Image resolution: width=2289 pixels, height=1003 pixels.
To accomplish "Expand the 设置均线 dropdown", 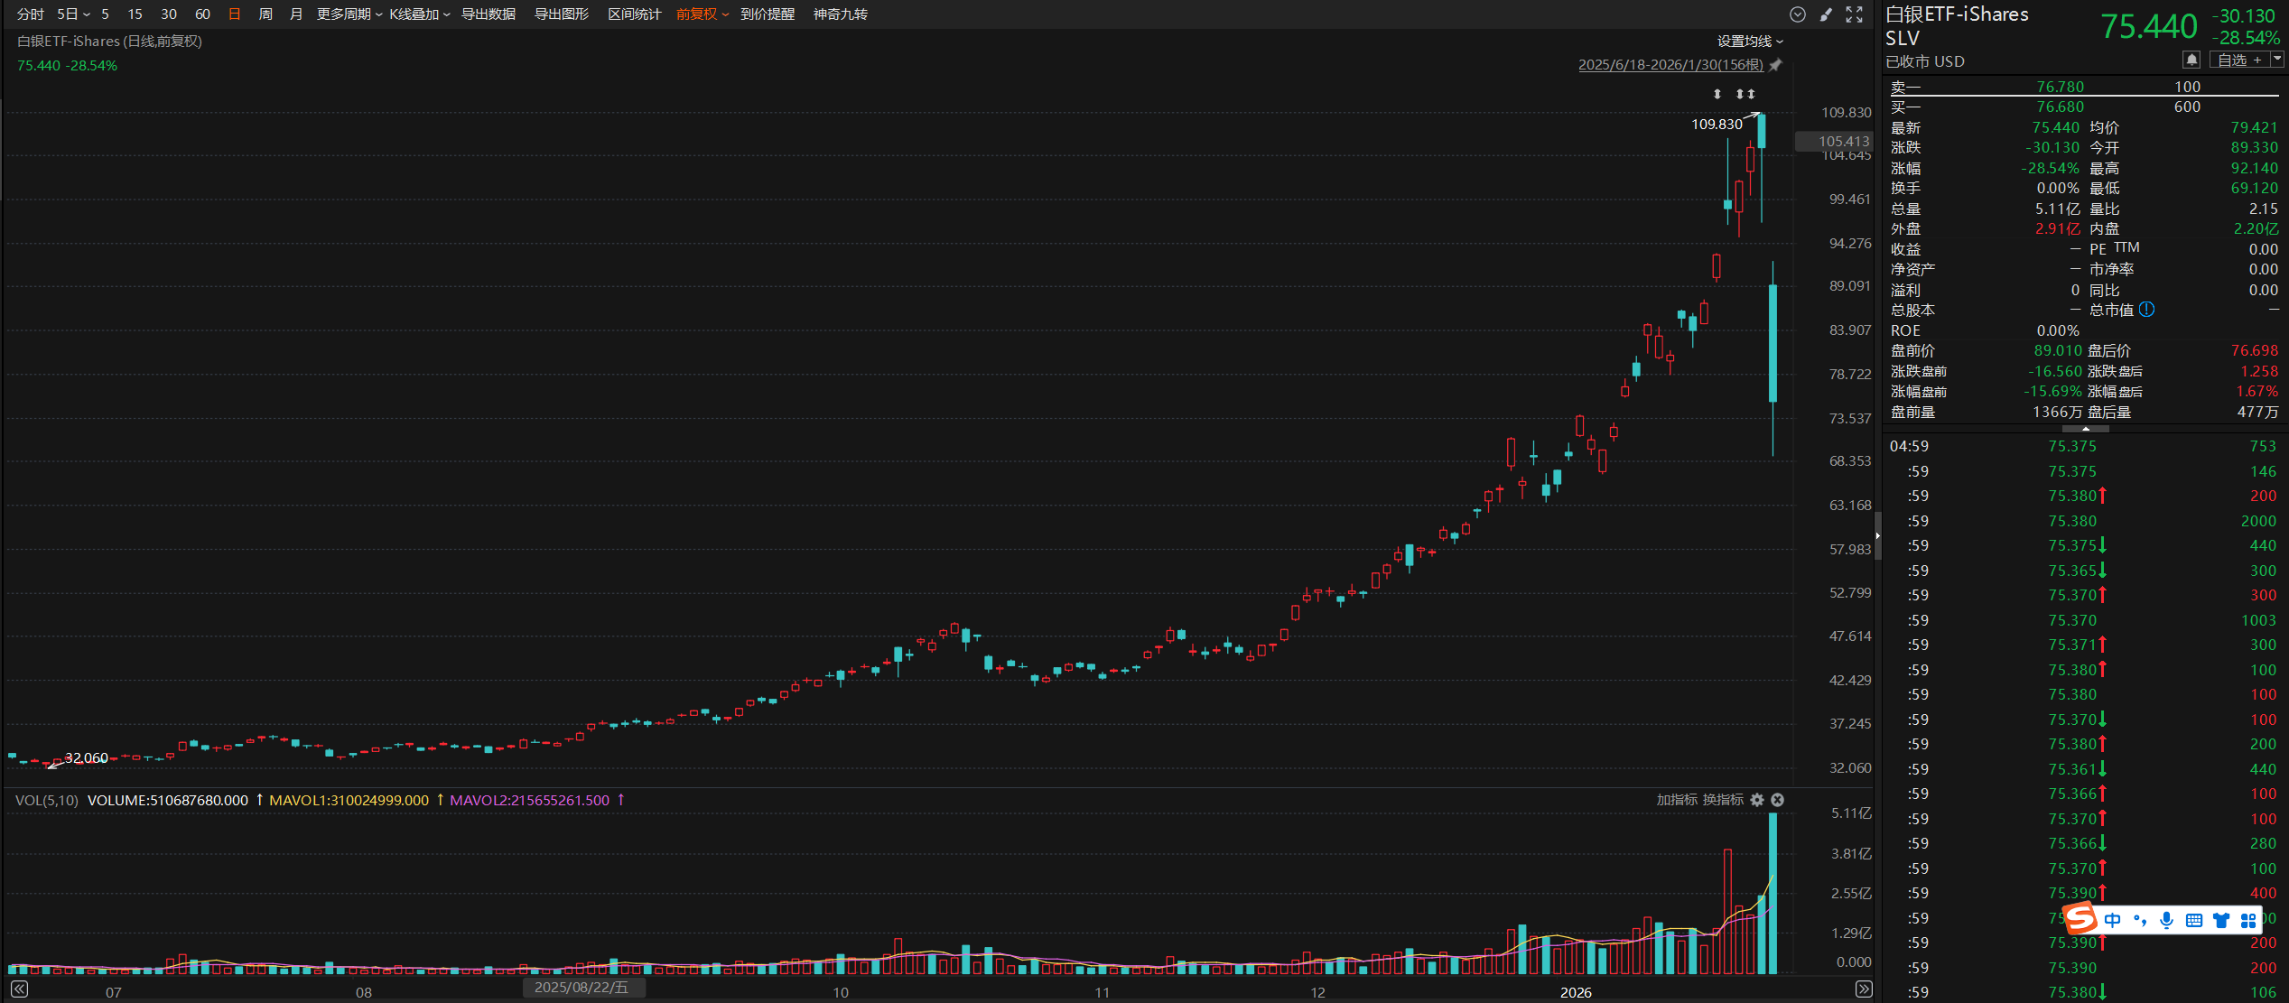I will pyautogui.click(x=1750, y=42).
